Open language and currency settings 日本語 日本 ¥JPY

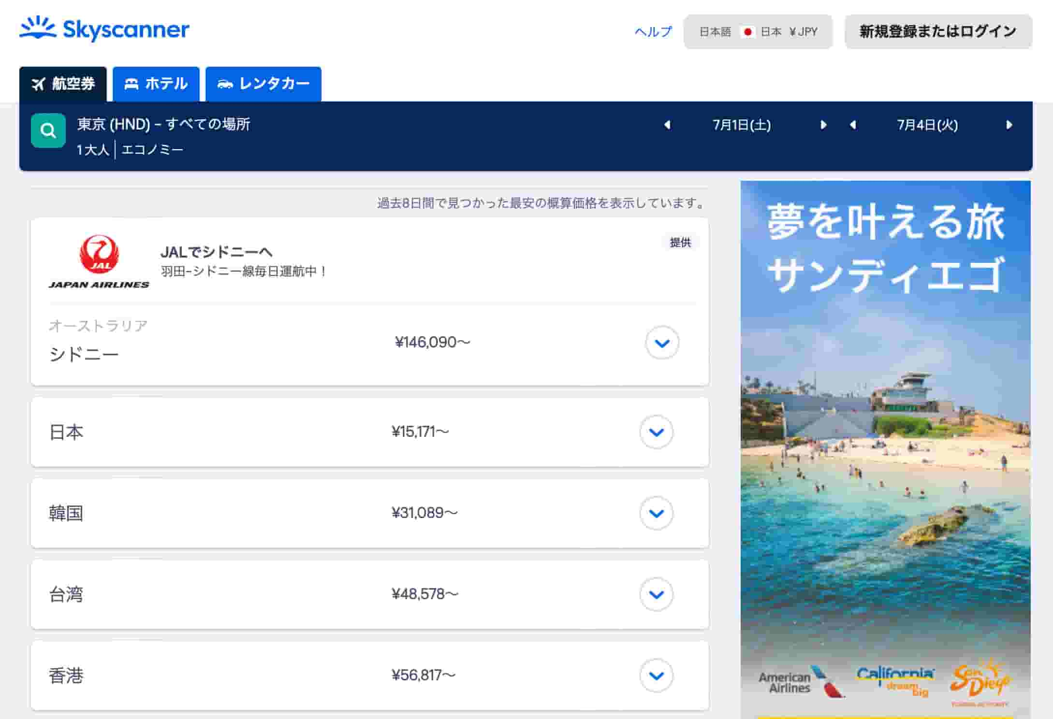(758, 32)
